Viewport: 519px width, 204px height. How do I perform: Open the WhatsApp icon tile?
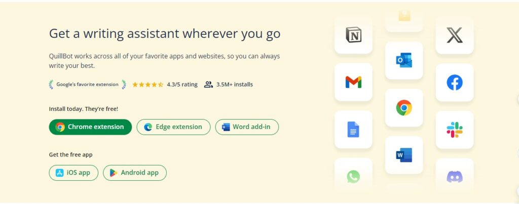[353, 176]
